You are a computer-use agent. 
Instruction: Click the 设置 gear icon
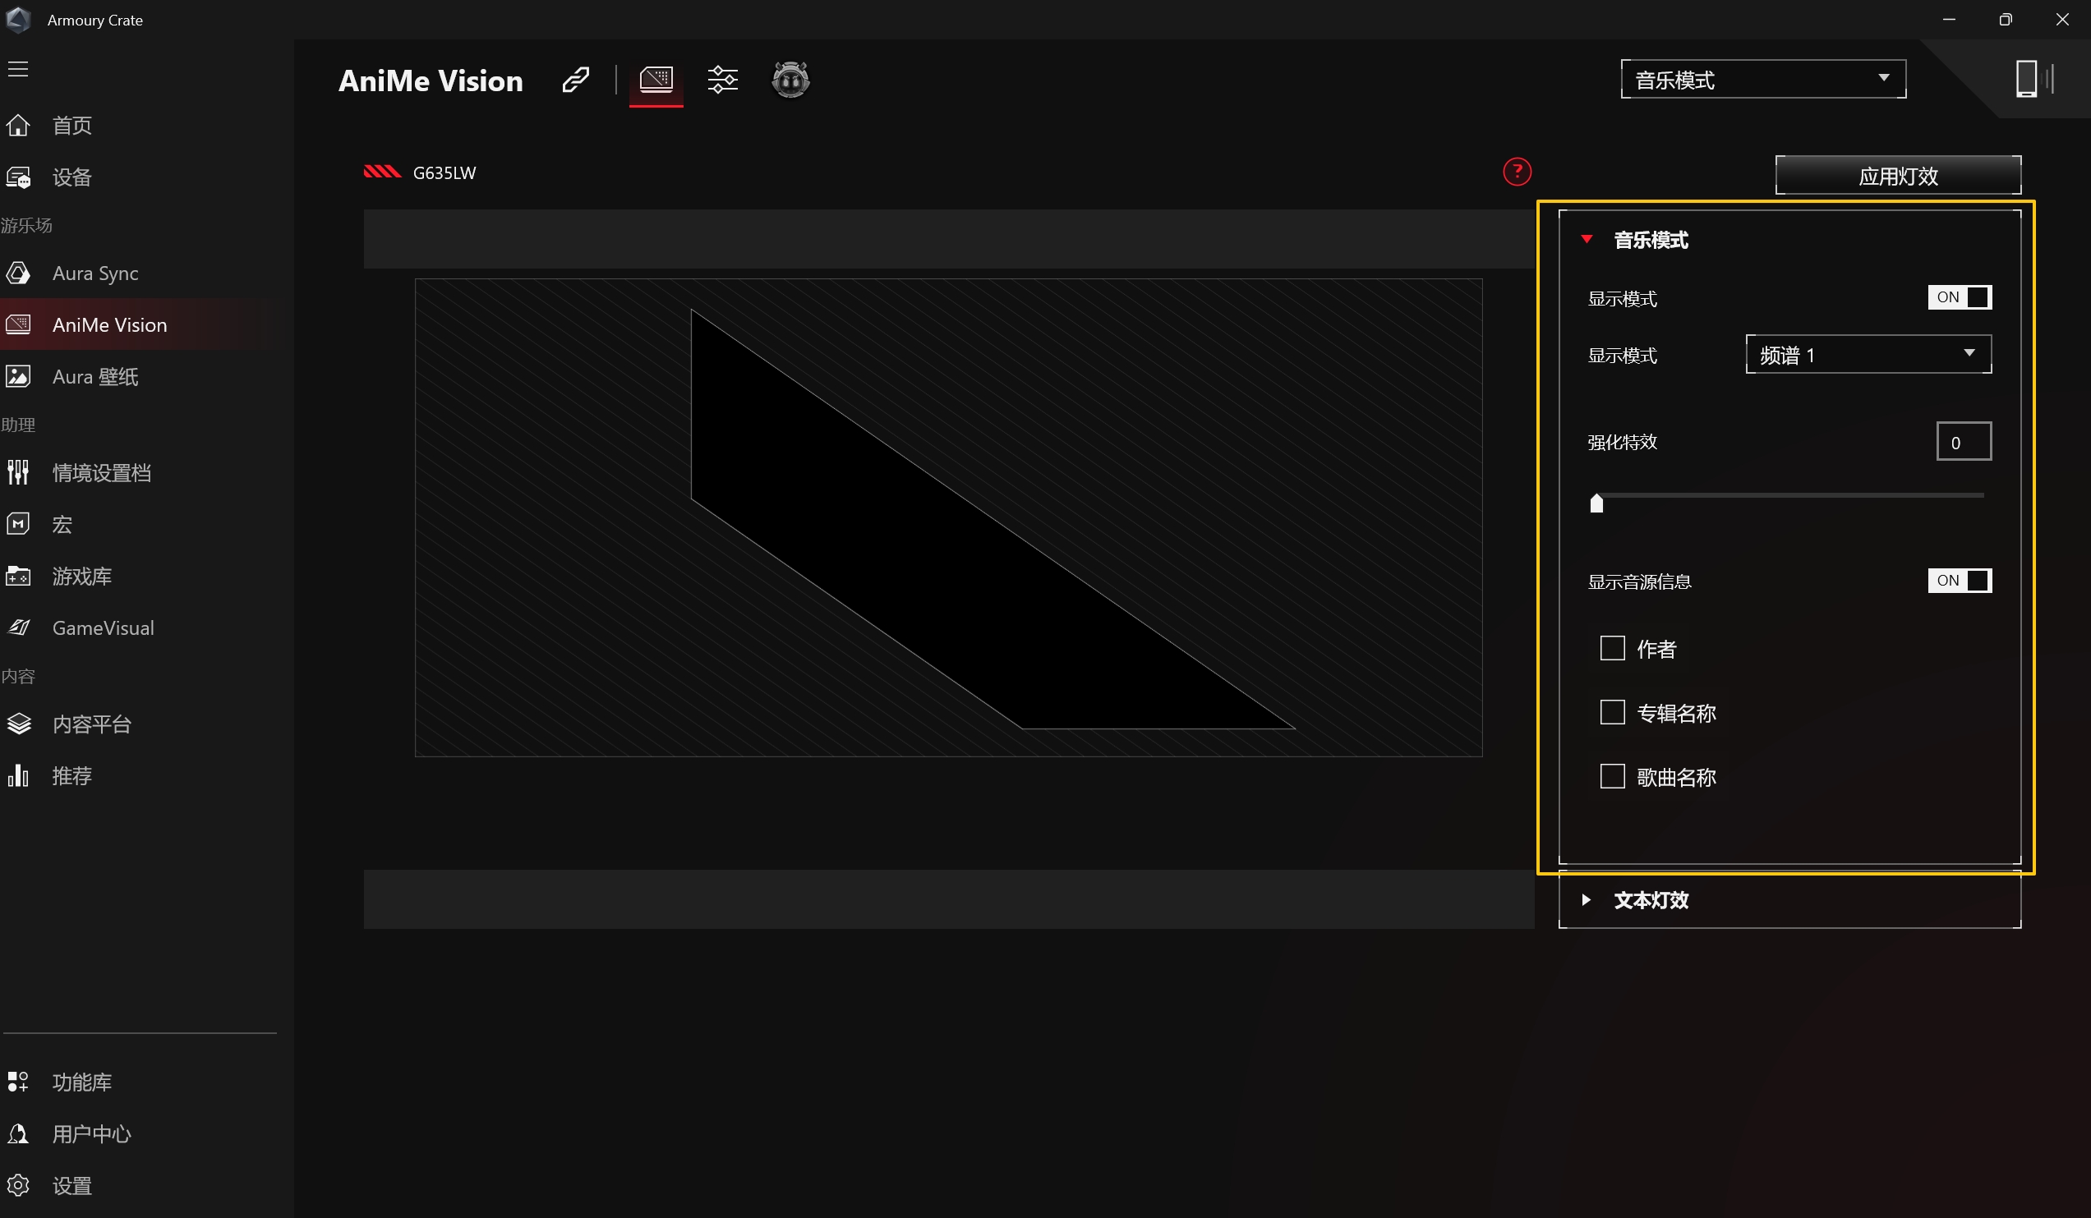pyautogui.click(x=18, y=1185)
